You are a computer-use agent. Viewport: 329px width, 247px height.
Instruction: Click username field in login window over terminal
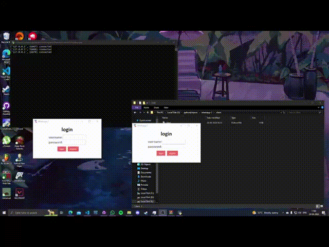click(x=74, y=137)
